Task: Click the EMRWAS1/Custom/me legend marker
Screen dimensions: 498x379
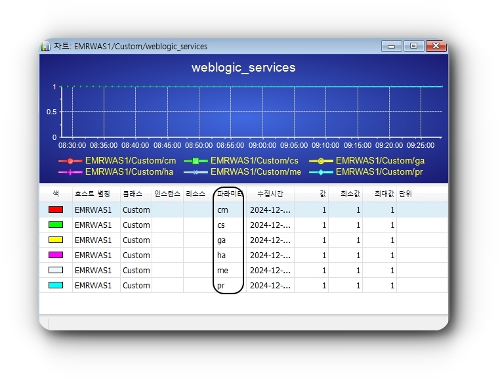Action: (196, 172)
